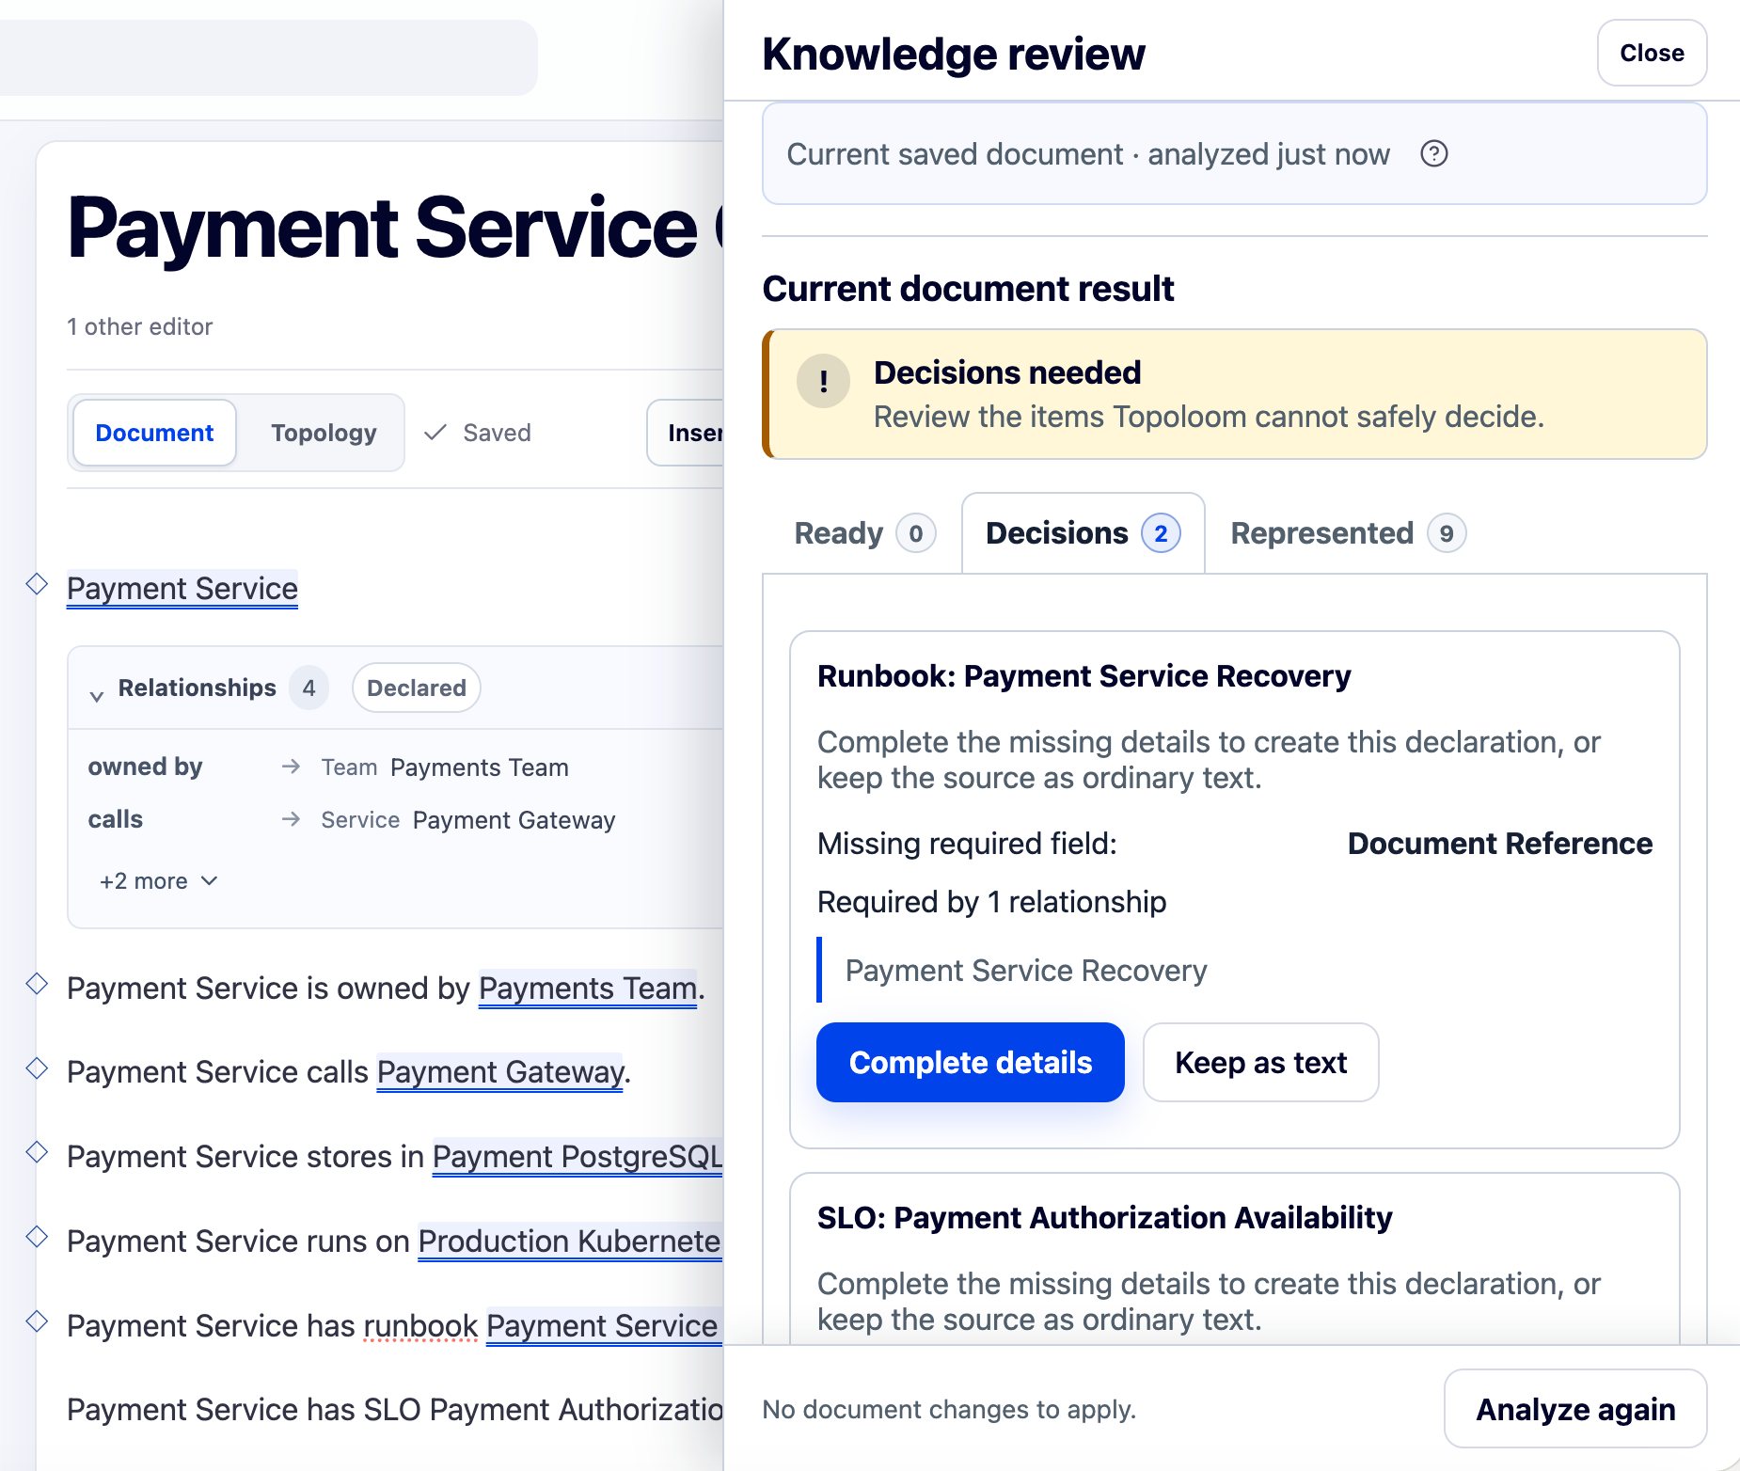The height and width of the screenshot is (1471, 1740).
Task: Click the Relationships count badge '4'
Action: click(x=308, y=688)
